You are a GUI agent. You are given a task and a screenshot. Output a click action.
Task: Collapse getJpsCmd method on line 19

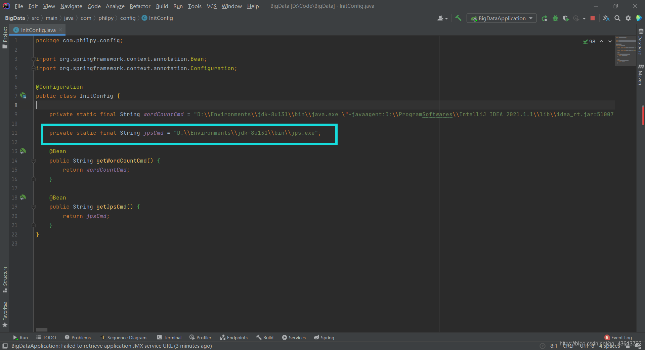[33, 207]
